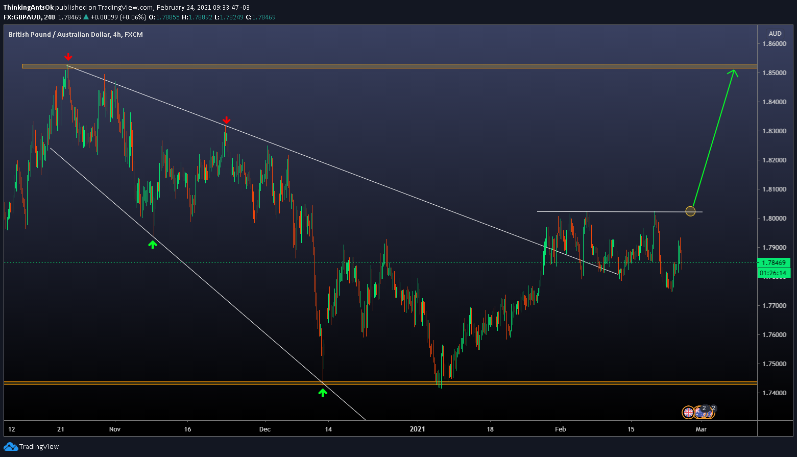Click the 1.84000 price axis label
Screen dimensions: 797x457
point(774,102)
